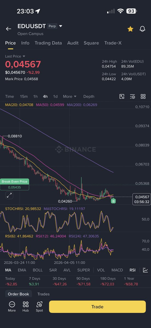Open the Order Book tab
Viewport: 151px width, 328px height.
[19, 294]
